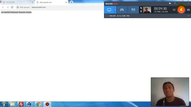Click the Bandicam logo title
This screenshot has height=107, width=191.
(x=112, y=4)
